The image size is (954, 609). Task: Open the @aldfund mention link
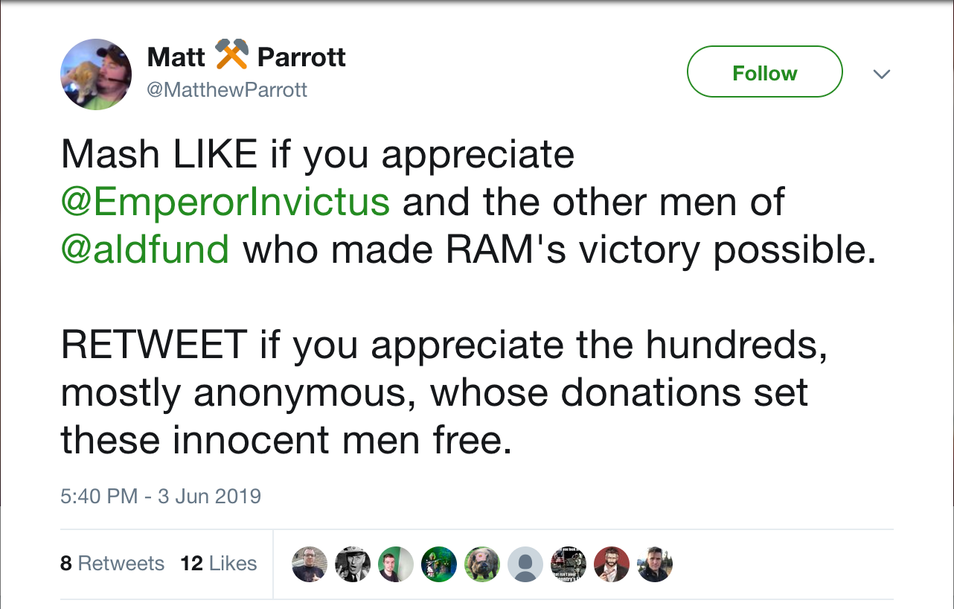click(145, 249)
